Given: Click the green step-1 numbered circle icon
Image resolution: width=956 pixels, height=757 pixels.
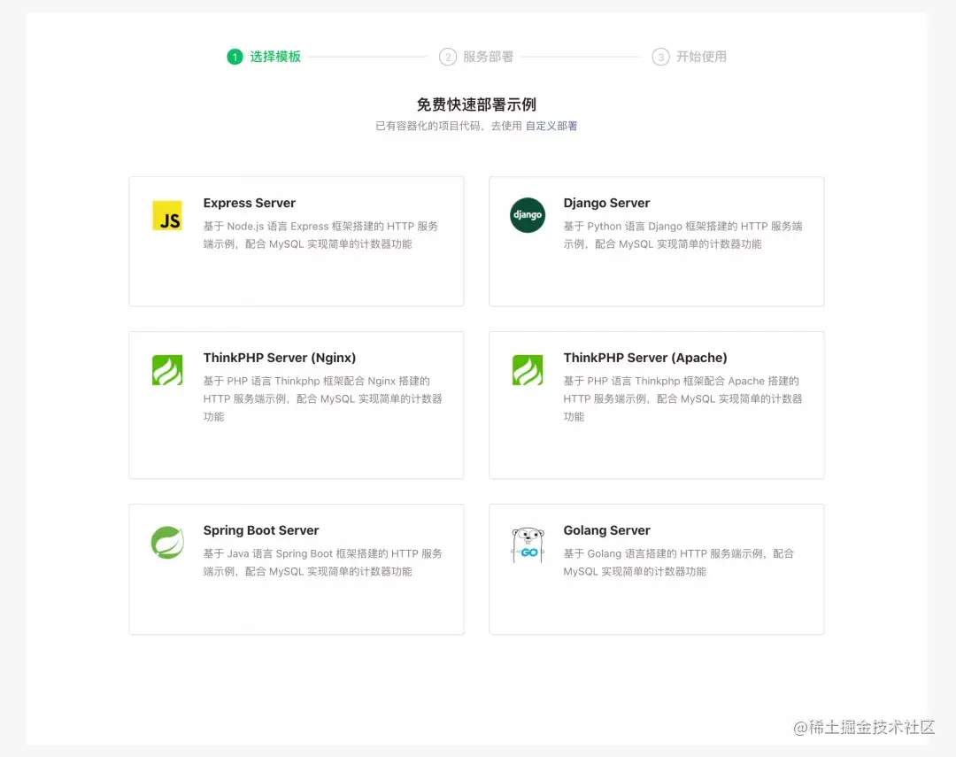Looking at the screenshot, I should click(235, 56).
